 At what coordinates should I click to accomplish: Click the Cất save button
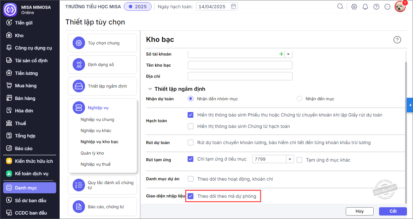click(393, 211)
